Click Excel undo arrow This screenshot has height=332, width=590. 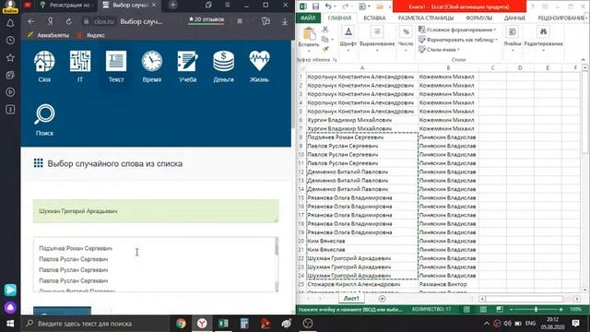(328, 6)
